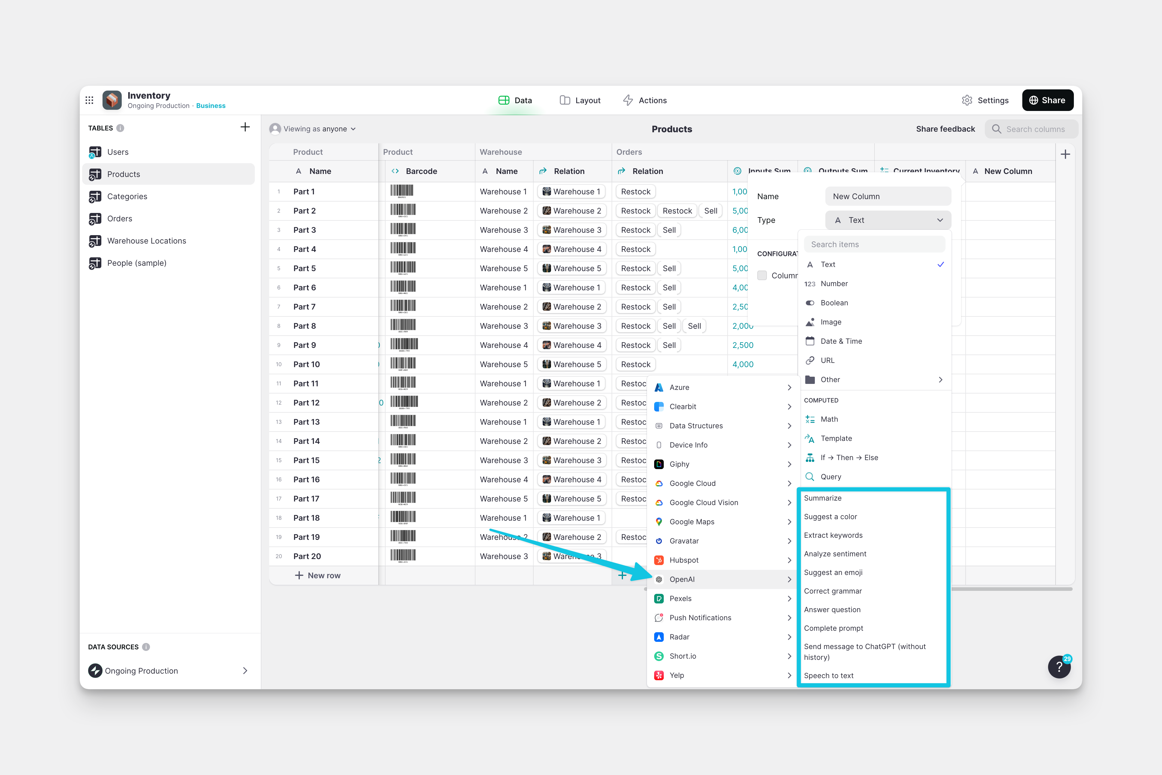Choose Summarize from OpenAI submenu
Image resolution: width=1162 pixels, height=775 pixels.
coord(823,498)
